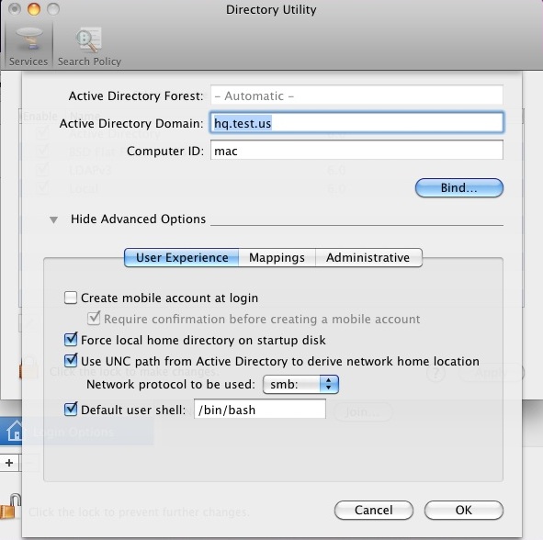This screenshot has width=543, height=540.
Task: Uncheck Use UNC path from Active Directory
Action: [71, 361]
